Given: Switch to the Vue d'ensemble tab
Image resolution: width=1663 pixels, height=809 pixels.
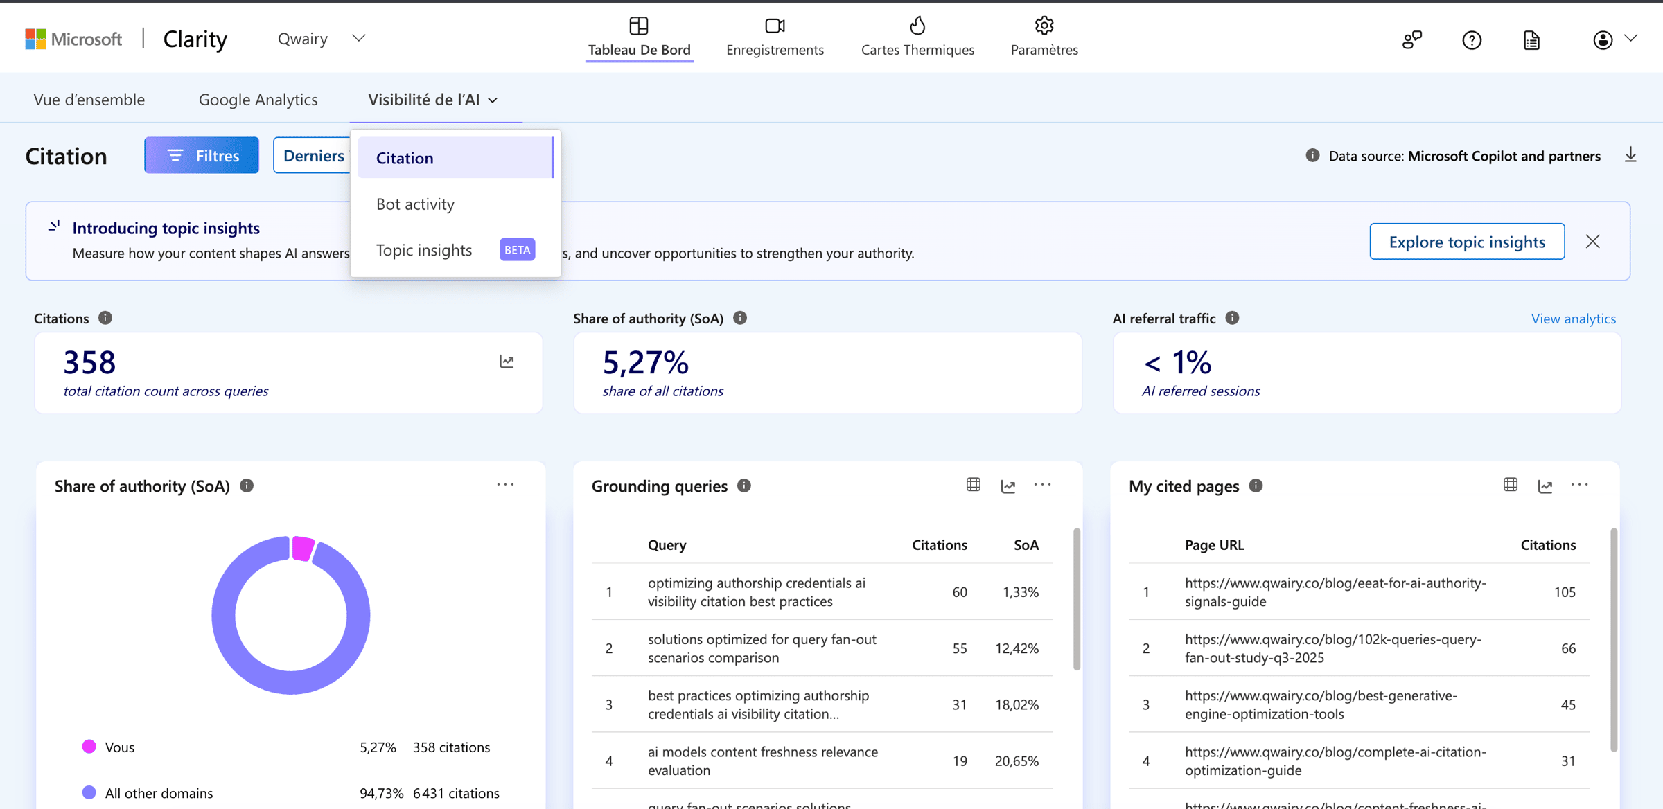Looking at the screenshot, I should [89, 100].
